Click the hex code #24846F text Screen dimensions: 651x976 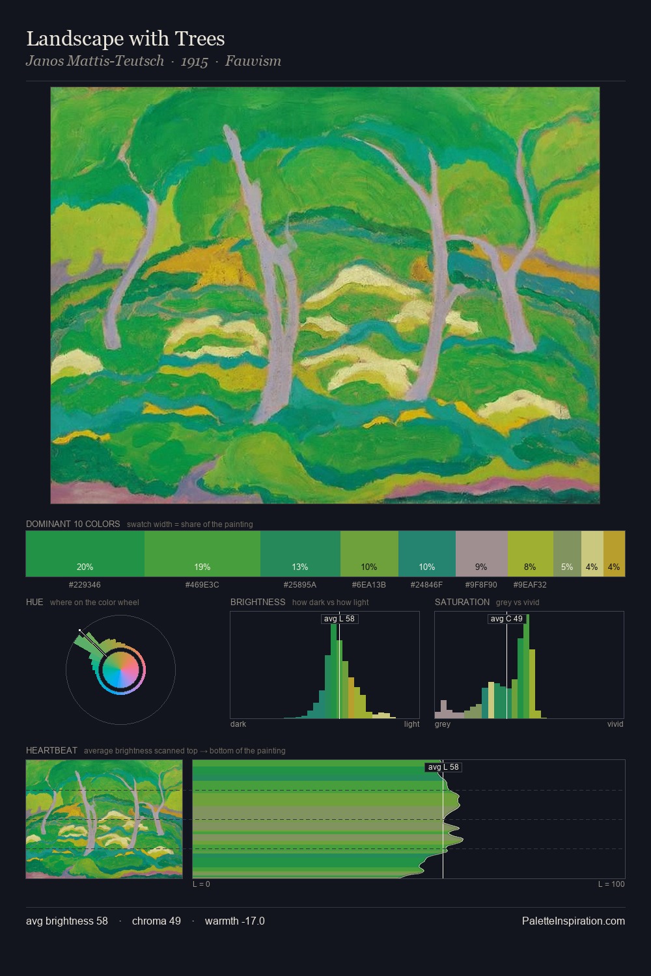[427, 585]
